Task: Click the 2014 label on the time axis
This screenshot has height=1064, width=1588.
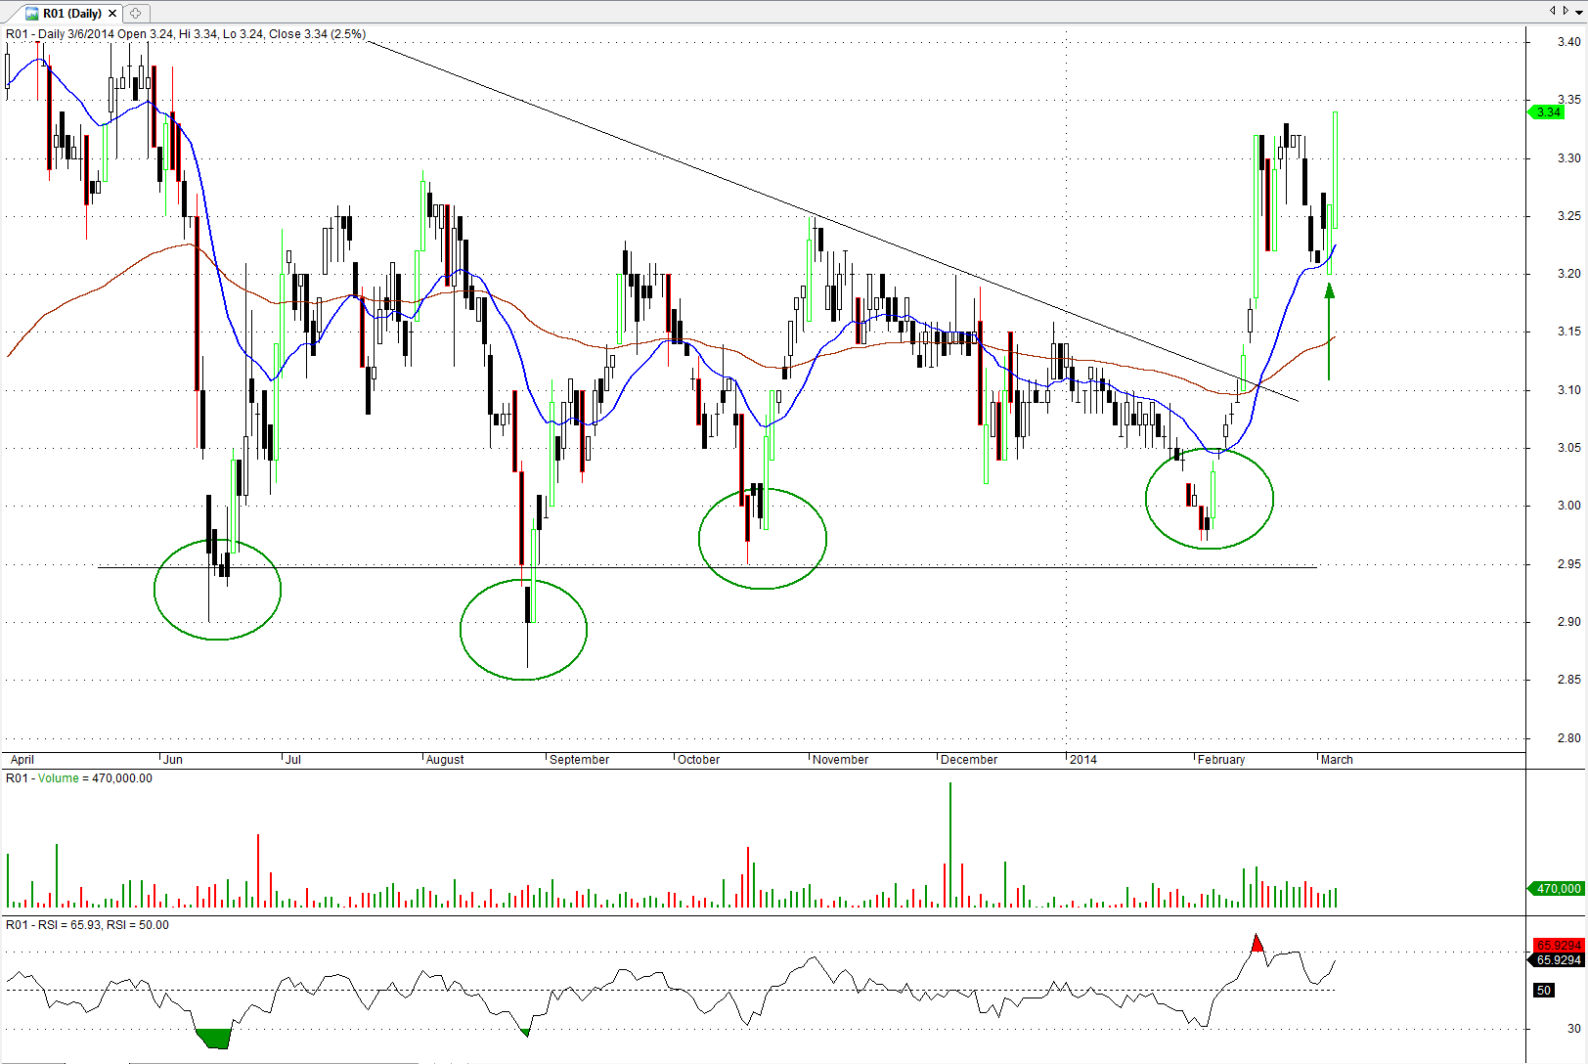Action: tap(1083, 760)
